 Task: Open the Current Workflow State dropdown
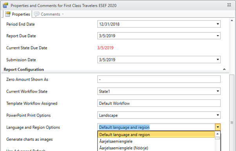tap(218, 91)
